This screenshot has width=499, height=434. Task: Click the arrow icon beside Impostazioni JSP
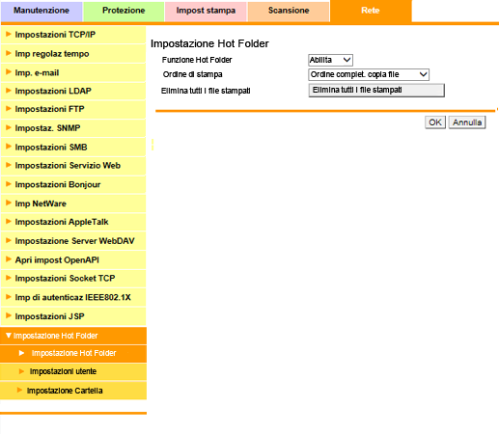(x=9, y=315)
